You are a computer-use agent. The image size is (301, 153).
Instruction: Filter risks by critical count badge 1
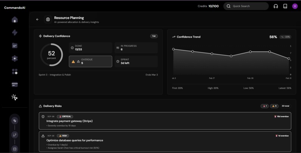pos(264,106)
